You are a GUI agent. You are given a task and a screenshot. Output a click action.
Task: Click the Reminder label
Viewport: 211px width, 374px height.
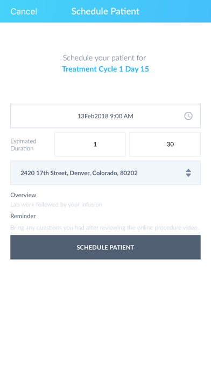point(23,216)
